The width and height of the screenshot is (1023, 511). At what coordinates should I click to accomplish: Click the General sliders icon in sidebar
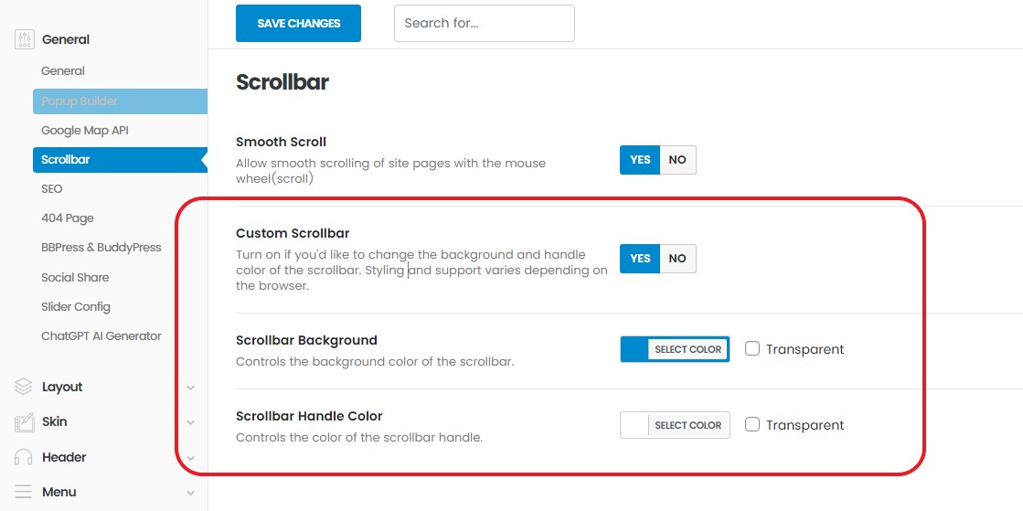click(x=24, y=39)
